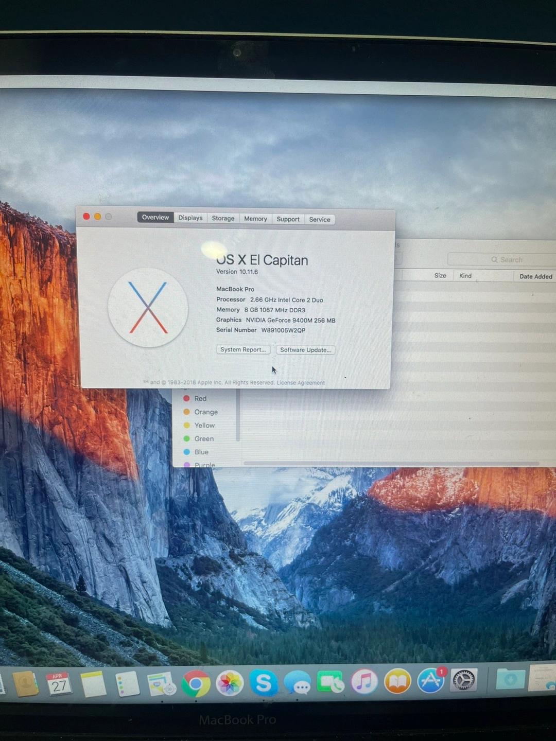Select the Memory tab
556x741 pixels.
[255, 219]
